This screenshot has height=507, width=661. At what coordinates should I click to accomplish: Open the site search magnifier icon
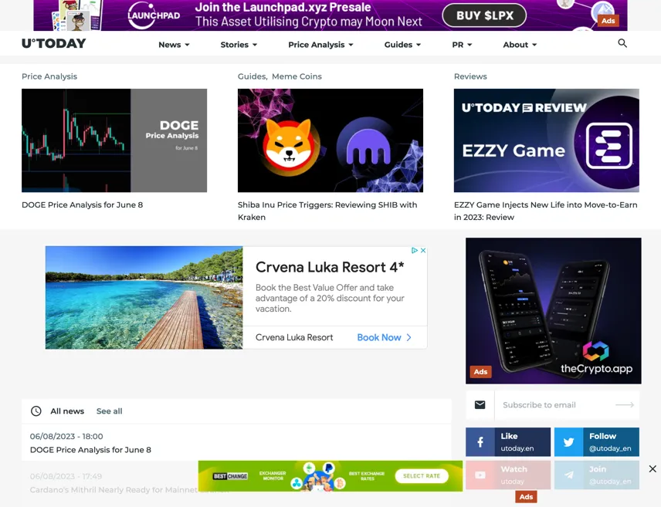click(622, 43)
